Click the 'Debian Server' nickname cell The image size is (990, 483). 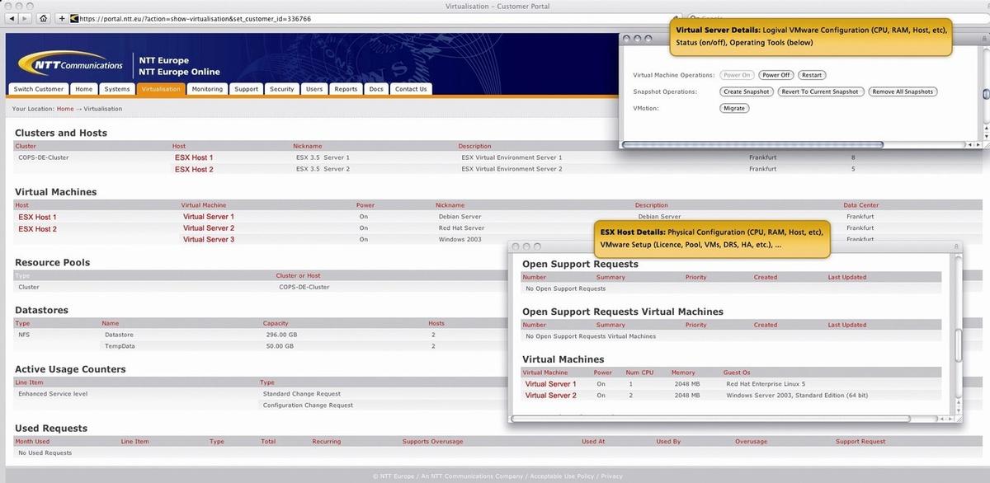[460, 217]
